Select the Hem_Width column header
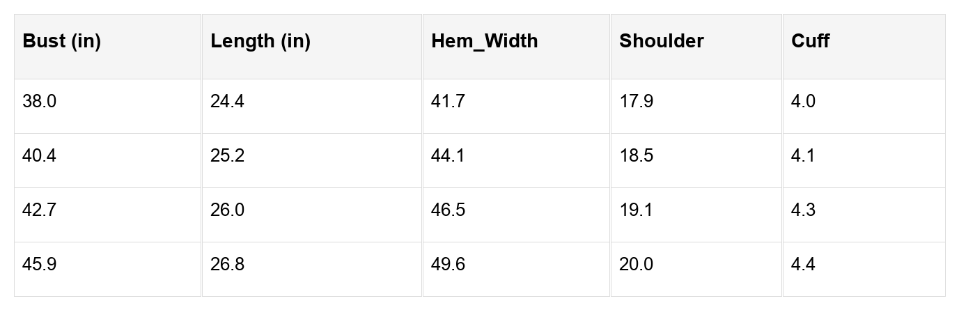 485,41
